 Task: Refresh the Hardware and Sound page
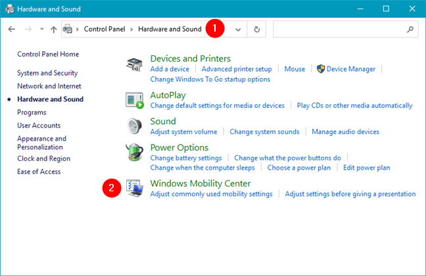click(257, 30)
